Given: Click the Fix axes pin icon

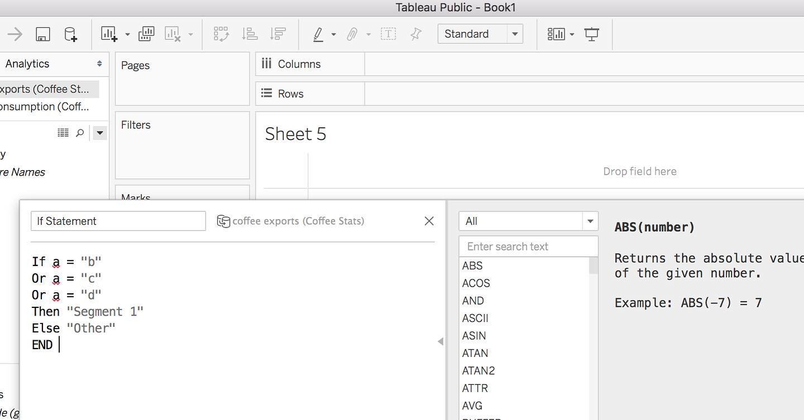Looking at the screenshot, I should (416, 34).
